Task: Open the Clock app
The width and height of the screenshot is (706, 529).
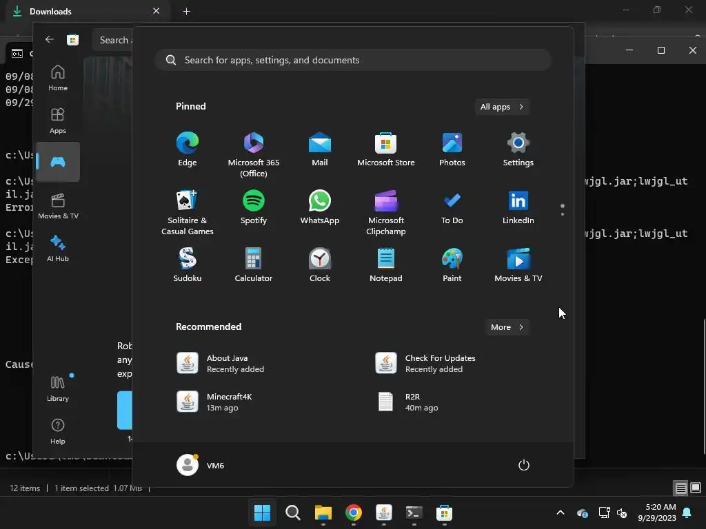Action: pyautogui.click(x=320, y=265)
